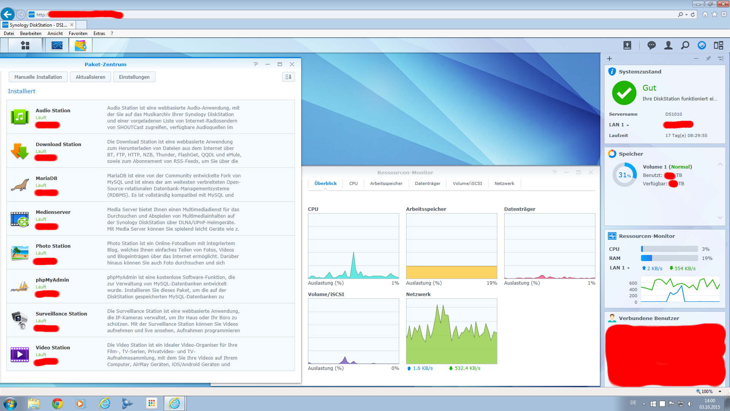Open the DSM main menu icon
This screenshot has height=411, width=730.
pos(25,45)
